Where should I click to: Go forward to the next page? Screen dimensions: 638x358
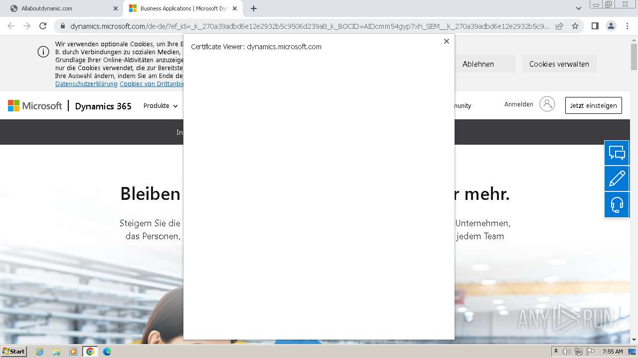click(27, 26)
